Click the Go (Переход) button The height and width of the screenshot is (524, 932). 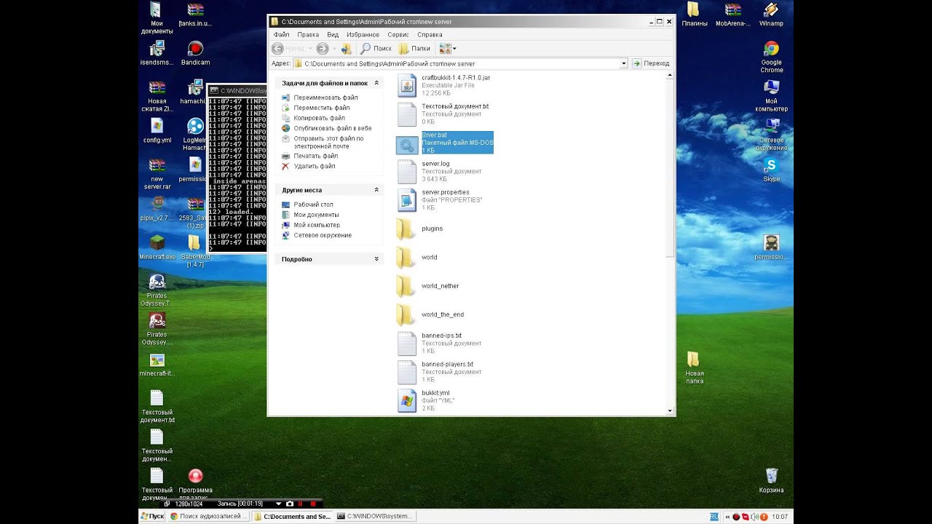click(x=651, y=63)
